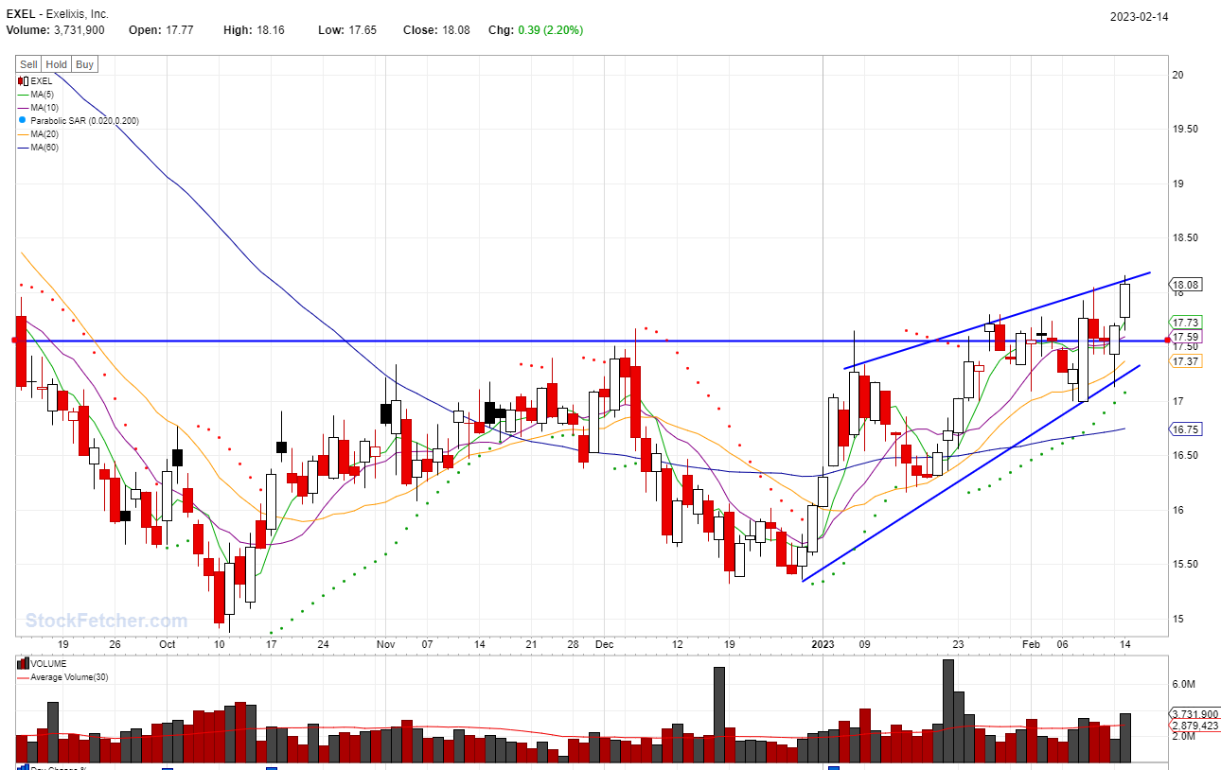Click the 19.50 label on the price axis
The image size is (1221, 770).
tap(1185, 129)
